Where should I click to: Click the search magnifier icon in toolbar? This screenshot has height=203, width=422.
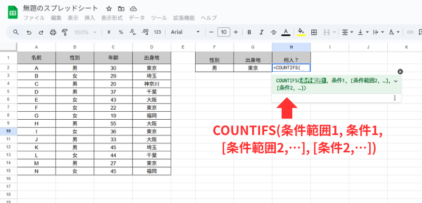pyautogui.click(x=16, y=32)
